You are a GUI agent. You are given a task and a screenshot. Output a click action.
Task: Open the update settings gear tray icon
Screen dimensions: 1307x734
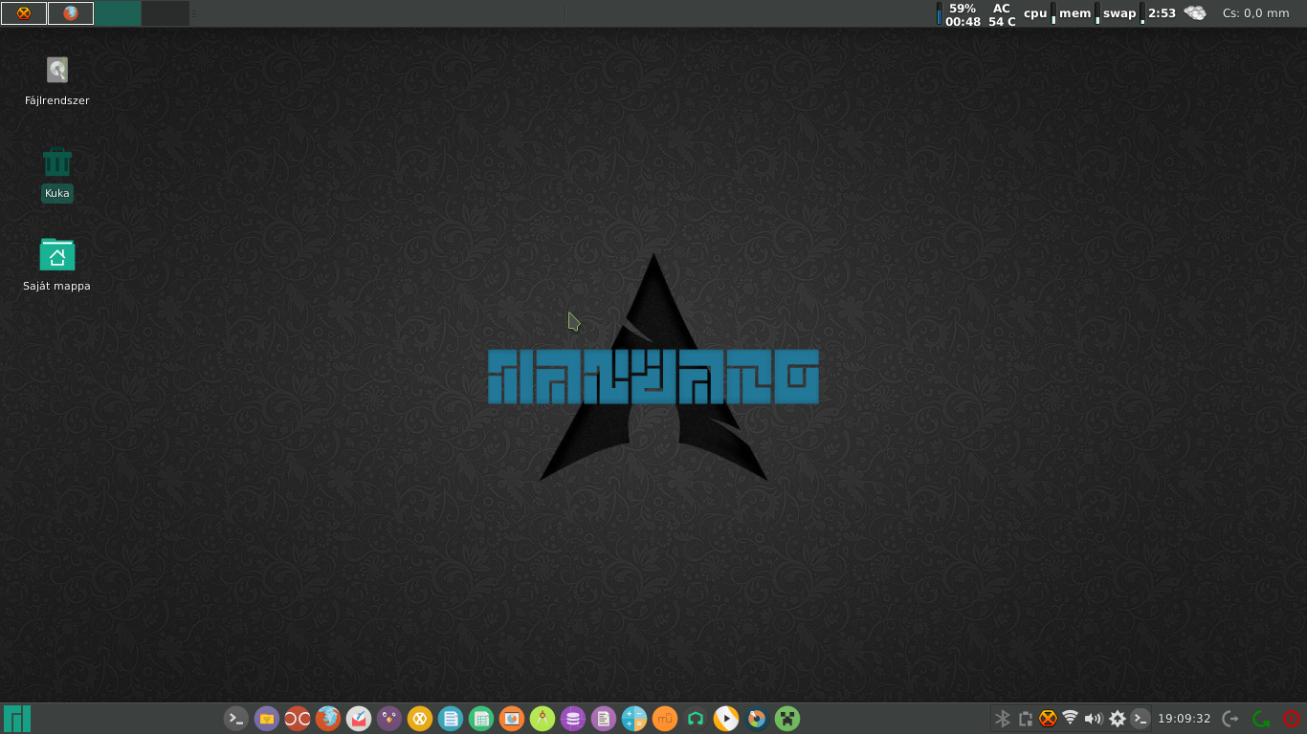click(1117, 719)
